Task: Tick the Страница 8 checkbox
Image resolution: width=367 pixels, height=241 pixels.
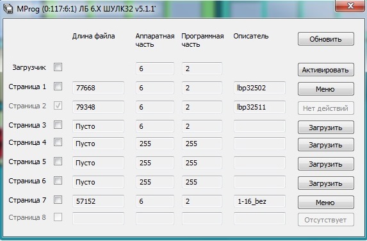Action: pyautogui.click(x=58, y=217)
